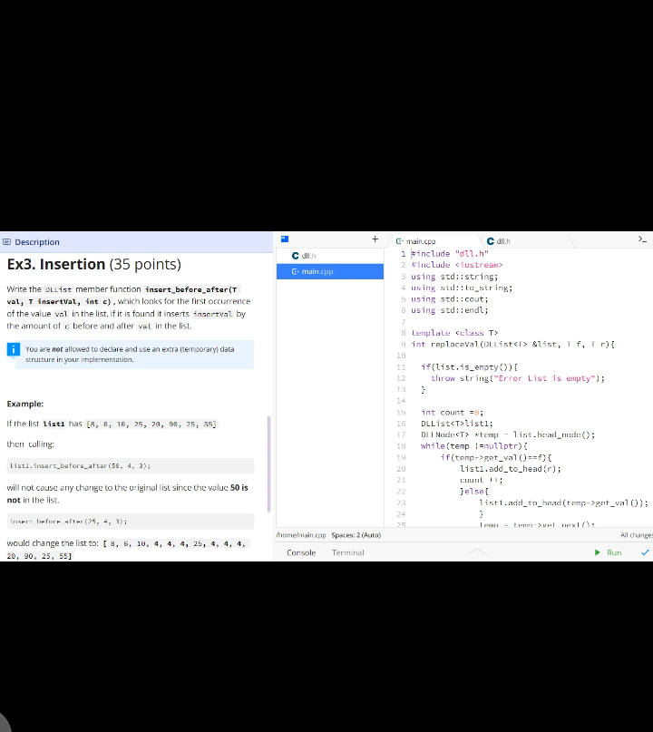Click the C icon beside dll.h in file tree

click(x=295, y=256)
